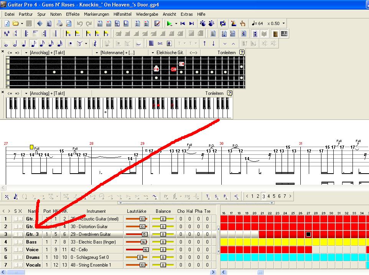Adjust Lautstärke slider of Voice track
369x275 pixels.
[137, 250]
